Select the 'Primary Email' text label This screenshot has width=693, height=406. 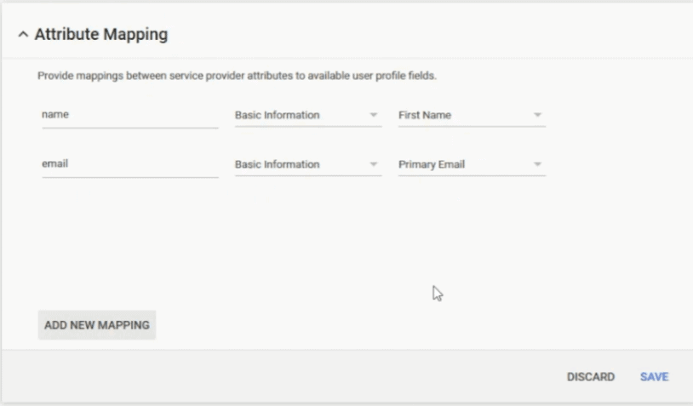click(x=432, y=164)
